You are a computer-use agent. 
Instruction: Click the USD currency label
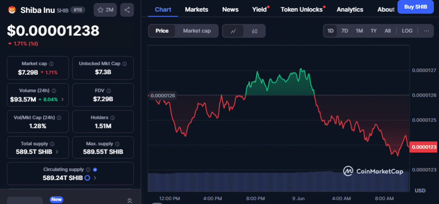tap(420, 191)
